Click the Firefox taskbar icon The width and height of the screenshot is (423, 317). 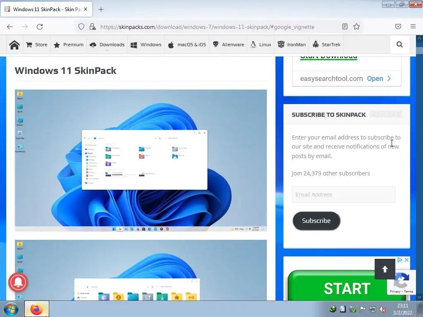37,309
